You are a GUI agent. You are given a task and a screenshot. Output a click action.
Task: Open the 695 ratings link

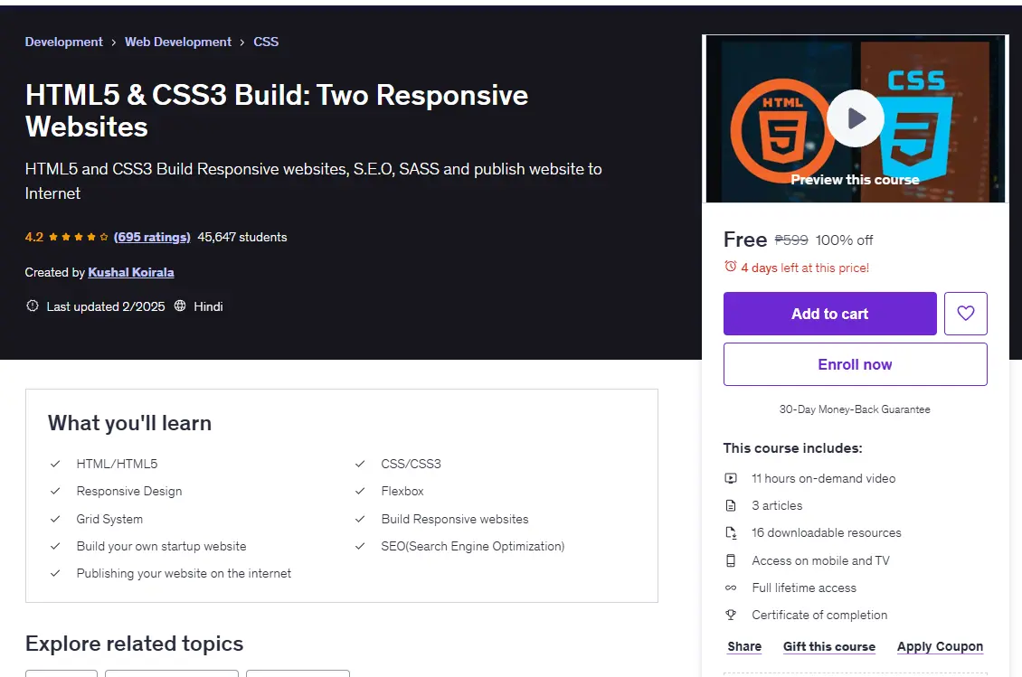pos(152,237)
